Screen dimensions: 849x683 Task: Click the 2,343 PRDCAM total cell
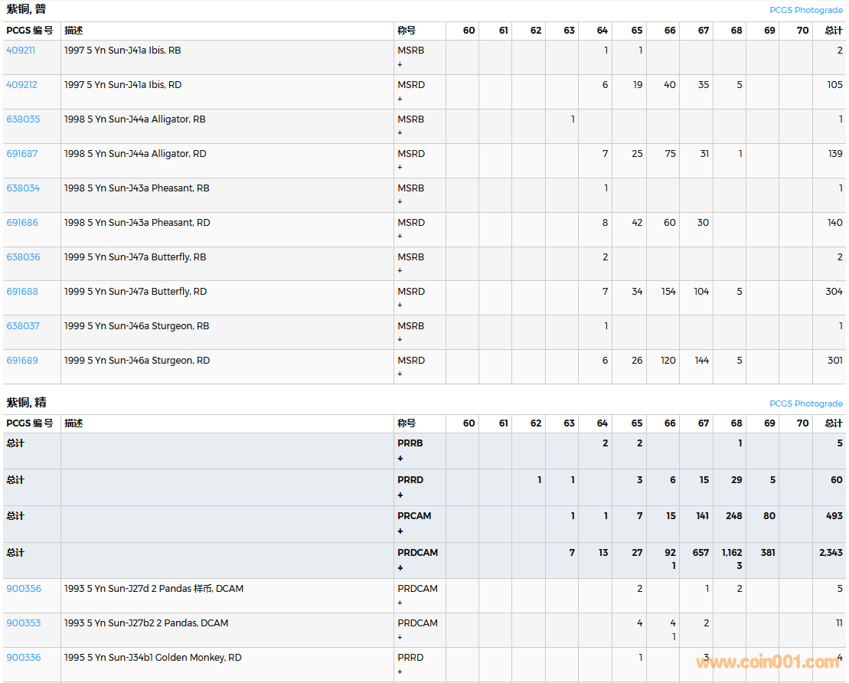click(x=830, y=553)
